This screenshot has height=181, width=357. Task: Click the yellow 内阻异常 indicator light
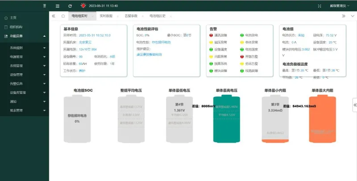tap(211, 56)
